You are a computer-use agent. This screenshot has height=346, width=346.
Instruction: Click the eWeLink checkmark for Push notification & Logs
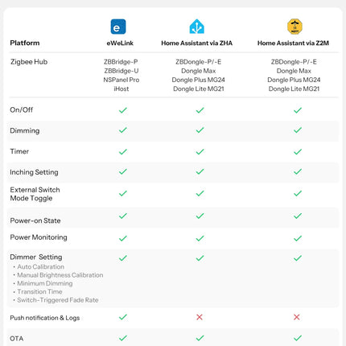(x=123, y=317)
